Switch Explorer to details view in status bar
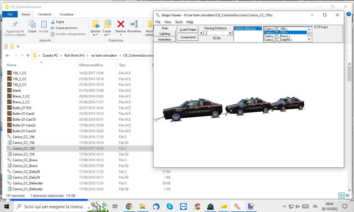Image resolution: width=354 pixels, height=212 pixels. 342,195
